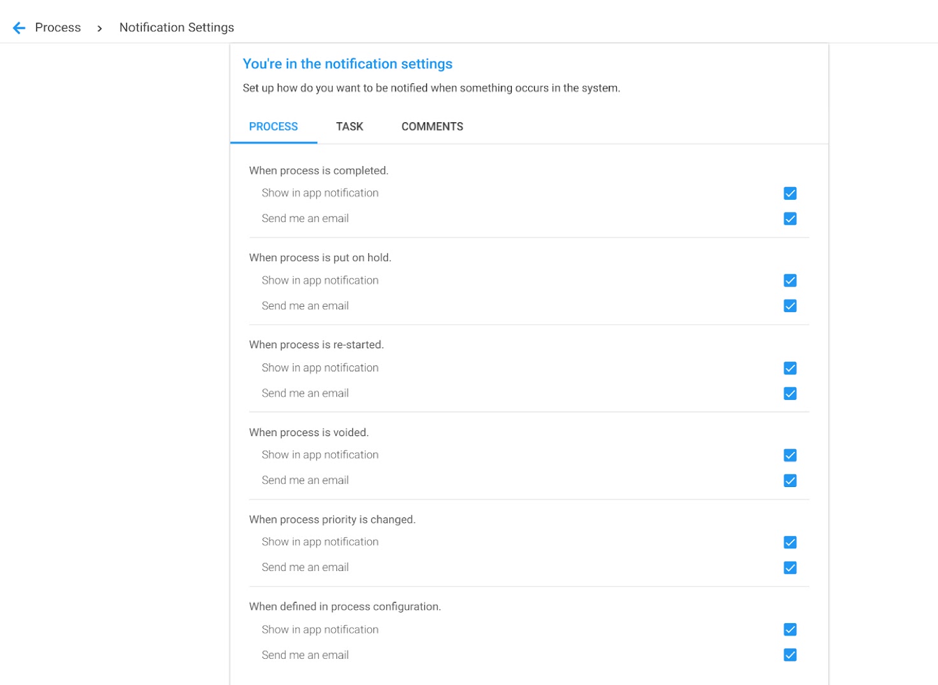The height and width of the screenshot is (685, 938).
Task: Switch to the PROCESS tab
Action: [273, 126]
